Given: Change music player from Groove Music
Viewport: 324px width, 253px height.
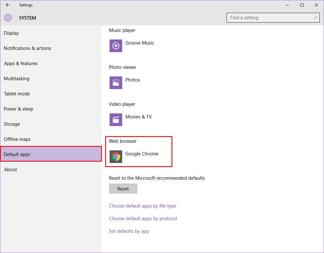Looking at the screenshot, I should point(132,46).
